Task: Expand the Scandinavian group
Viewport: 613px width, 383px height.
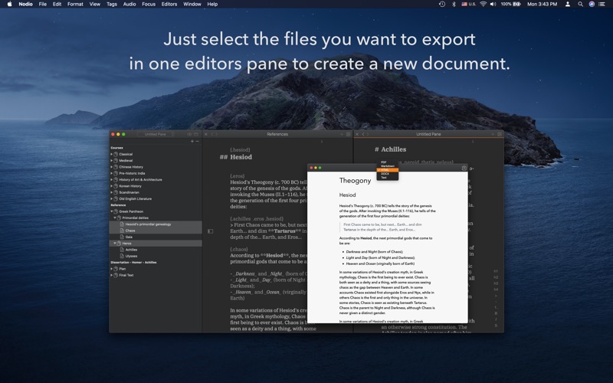Action: [x=111, y=192]
